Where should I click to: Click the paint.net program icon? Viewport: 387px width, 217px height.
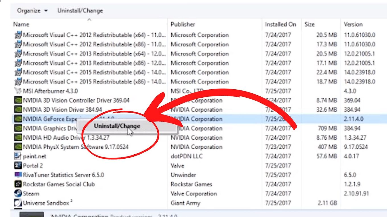click(18, 156)
